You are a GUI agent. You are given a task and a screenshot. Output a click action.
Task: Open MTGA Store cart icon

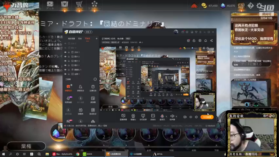point(79,5)
